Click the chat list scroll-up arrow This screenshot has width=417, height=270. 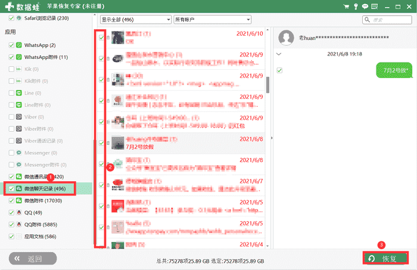(x=267, y=30)
